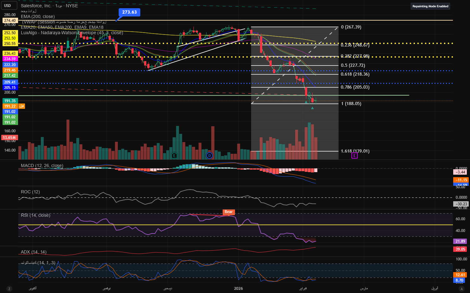Toggle auto-scale with the A button
Image resolution: width=470 pixels, height=293 pixels.
(x=461, y=289)
